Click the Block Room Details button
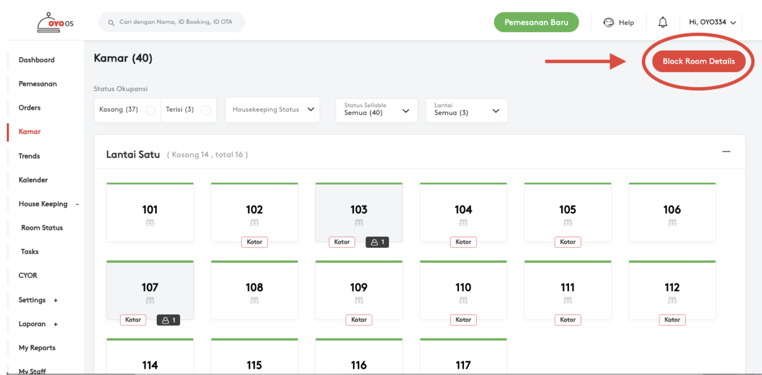Viewport: 762px width, 375px height. click(x=699, y=61)
